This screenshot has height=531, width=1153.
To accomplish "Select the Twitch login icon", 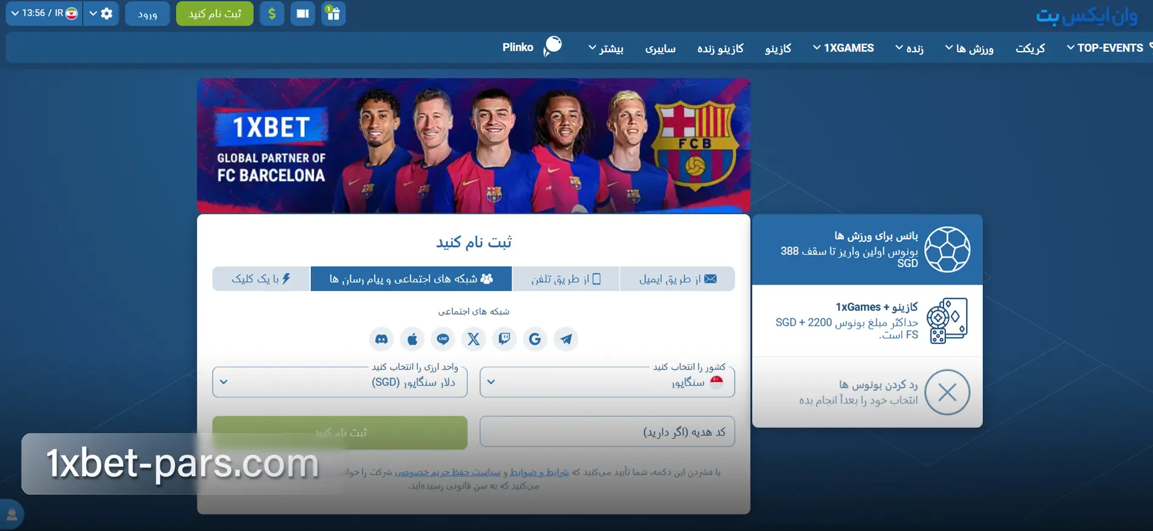I will [x=505, y=339].
